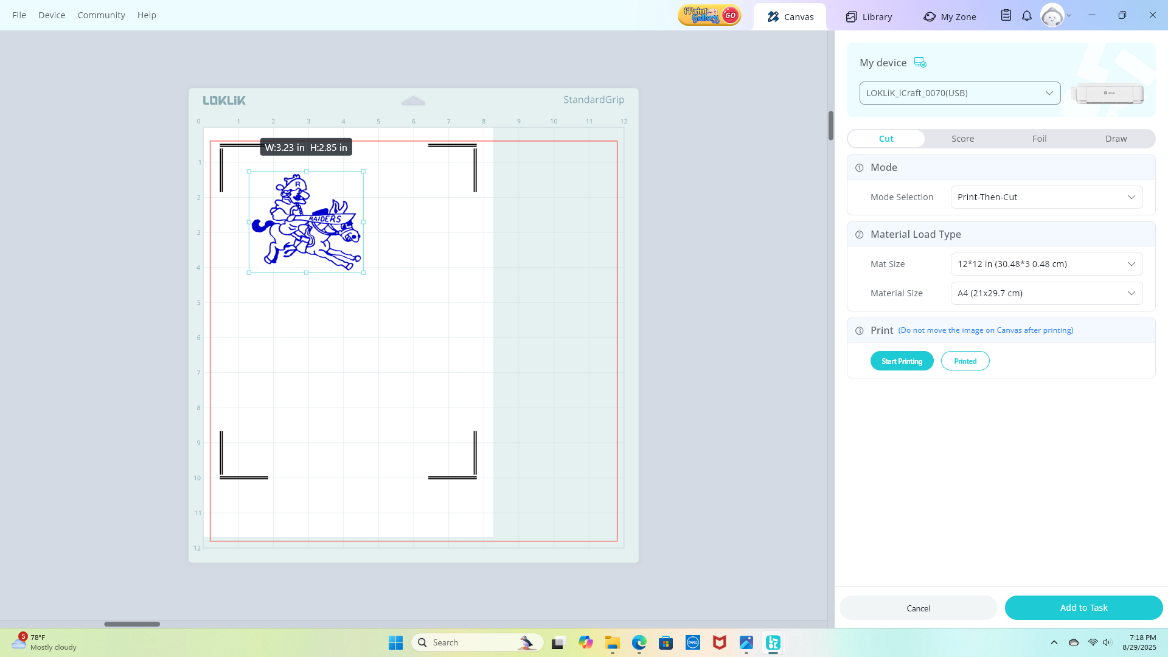Screen dimensions: 1168x657
Task: Click the device connection icon beside My device
Action: point(920,63)
